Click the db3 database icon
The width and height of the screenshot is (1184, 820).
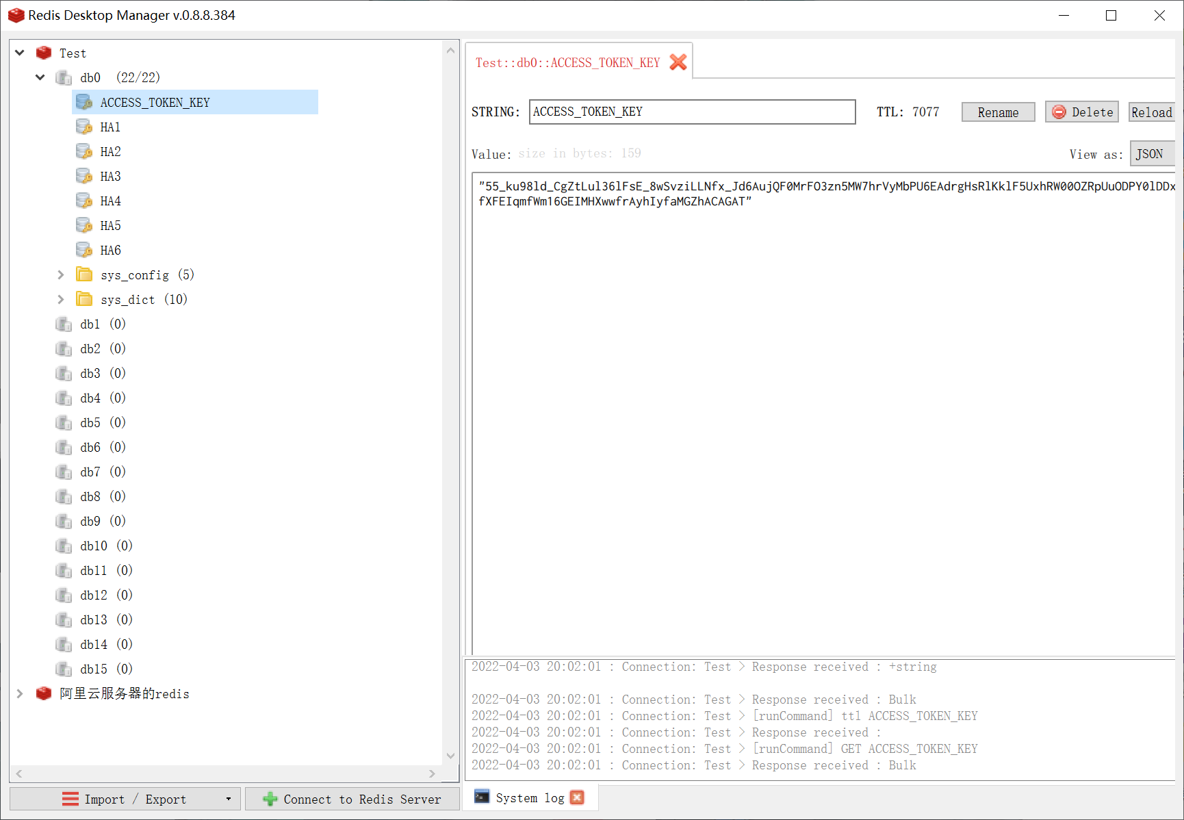click(x=64, y=373)
